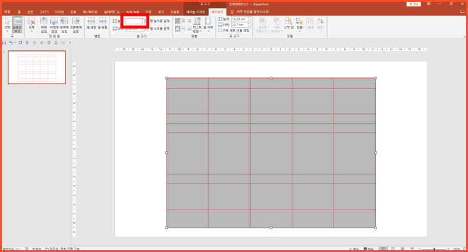Open Ribbon Display Options icon
This screenshot has height=252, width=468.
point(429,4)
